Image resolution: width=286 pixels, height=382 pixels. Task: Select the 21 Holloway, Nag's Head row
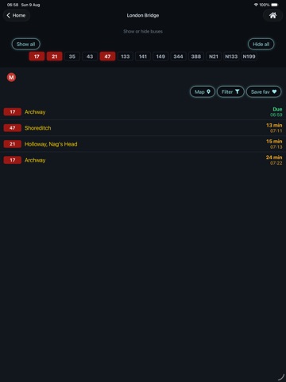point(143,144)
